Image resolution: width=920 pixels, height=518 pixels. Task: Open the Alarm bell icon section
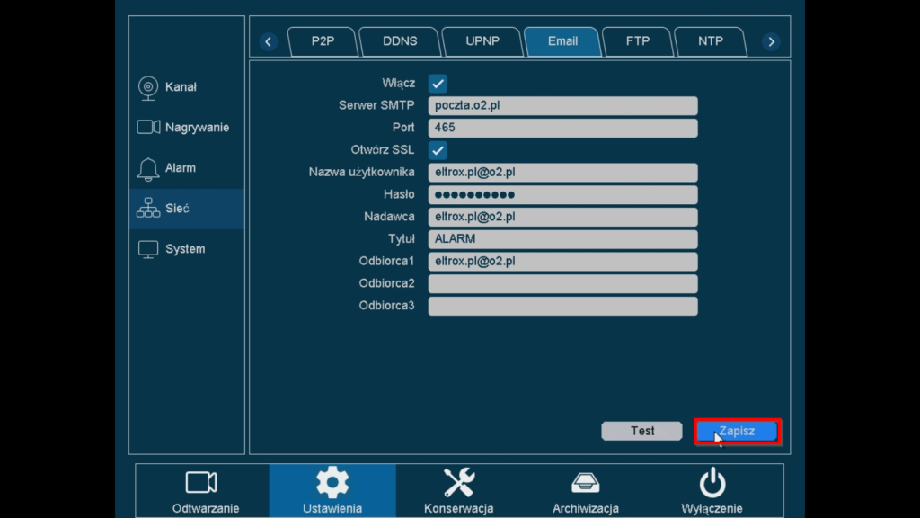coord(148,168)
